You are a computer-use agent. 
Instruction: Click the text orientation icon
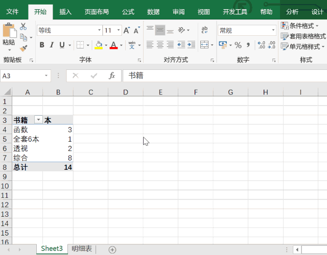(x=181, y=30)
